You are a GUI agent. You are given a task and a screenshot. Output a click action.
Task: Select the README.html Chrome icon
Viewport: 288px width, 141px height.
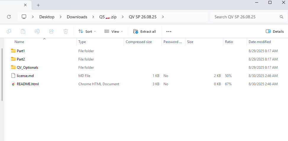coord(13,84)
